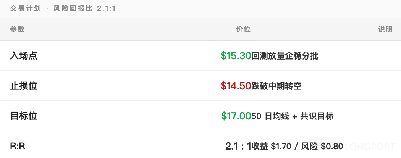Click the 说明 column header

click(385, 29)
